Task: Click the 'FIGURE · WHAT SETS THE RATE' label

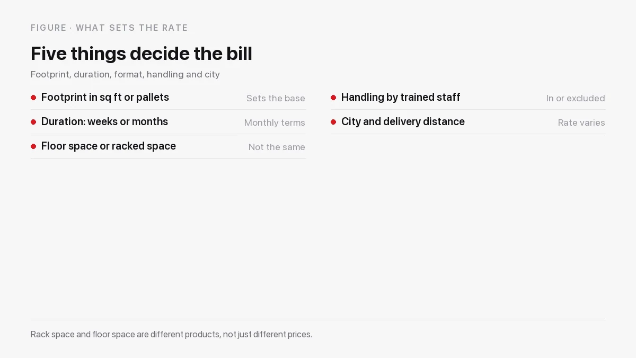Action: (109, 28)
